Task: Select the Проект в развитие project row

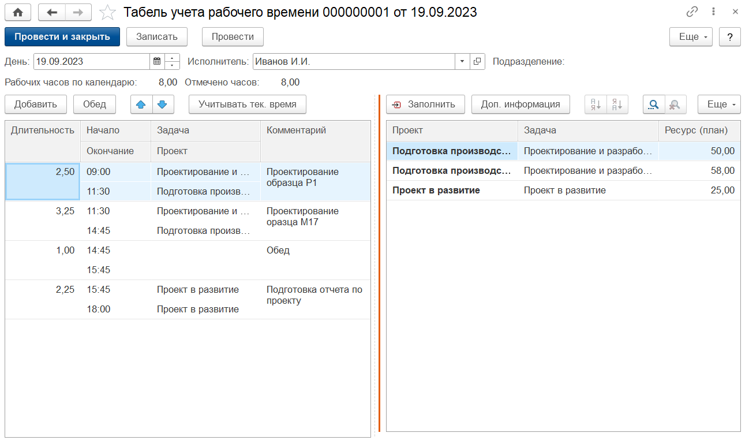Action: 436,191
